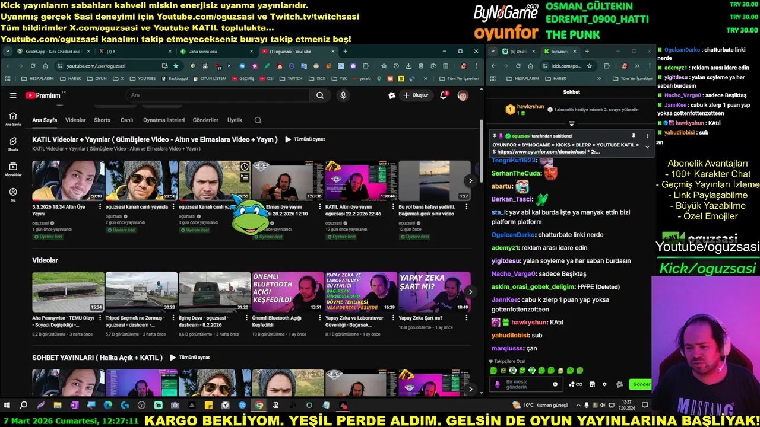The image size is (760, 427).
Task: Open the Edge browser from the taskbar
Action: 107,406
